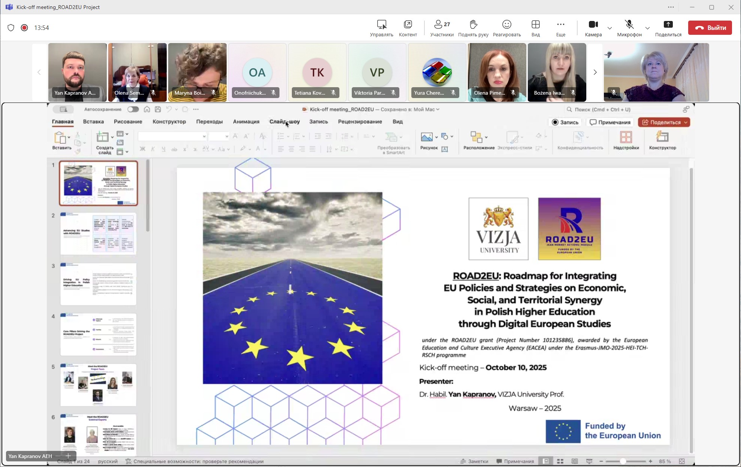
Task: Click the Raise hand icon
Action: [x=473, y=25]
